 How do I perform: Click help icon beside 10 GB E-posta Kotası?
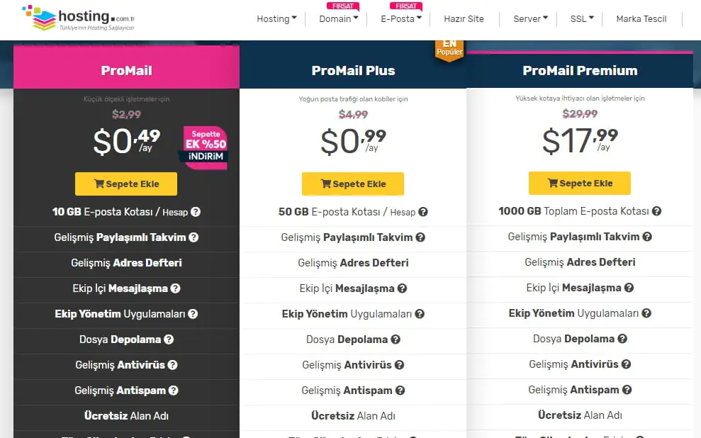click(196, 212)
